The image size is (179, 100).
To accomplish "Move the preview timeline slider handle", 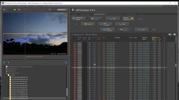I will (x=25, y=59).
